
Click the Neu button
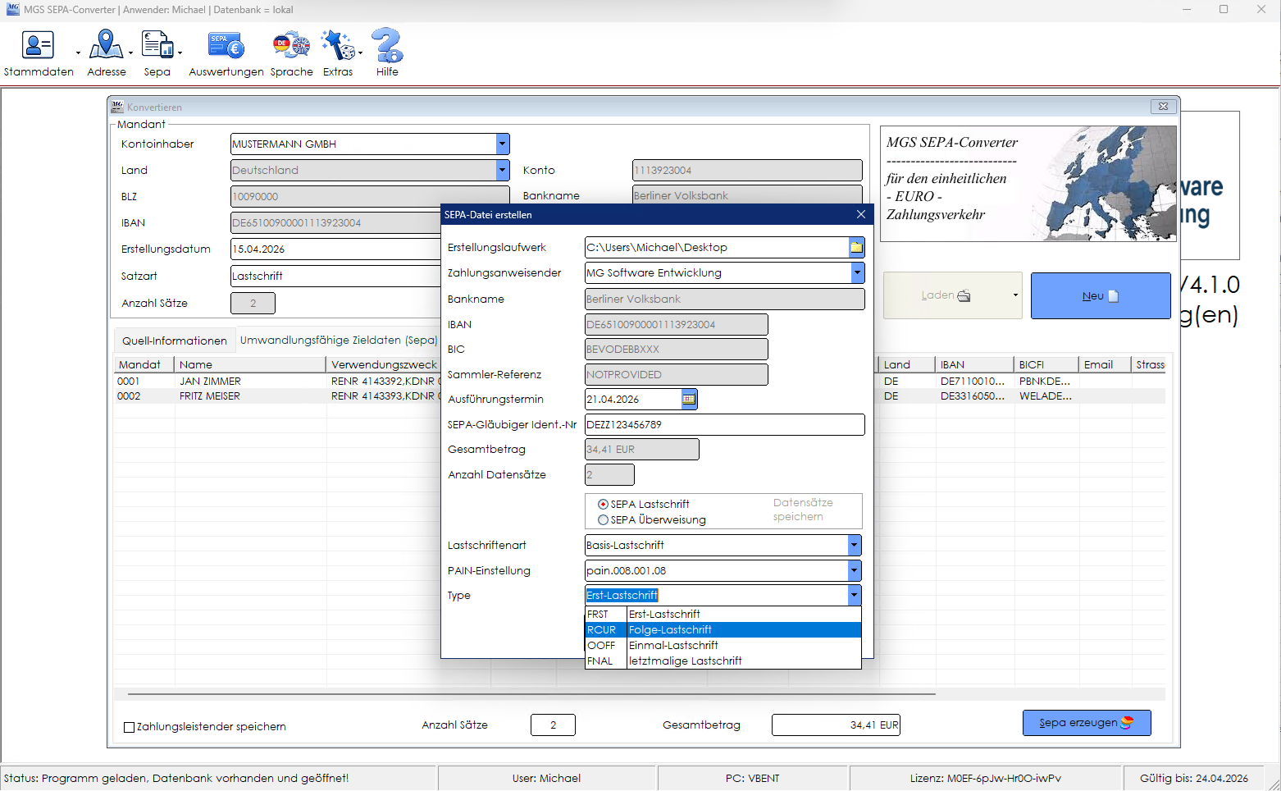(1101, 296)
